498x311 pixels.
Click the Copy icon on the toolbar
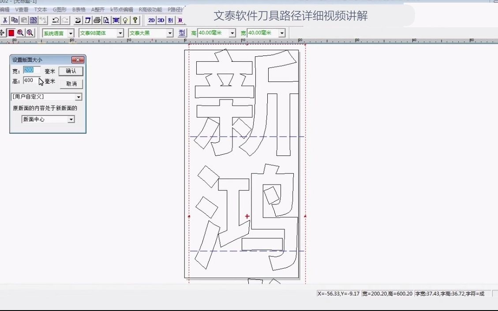point(15,20)
